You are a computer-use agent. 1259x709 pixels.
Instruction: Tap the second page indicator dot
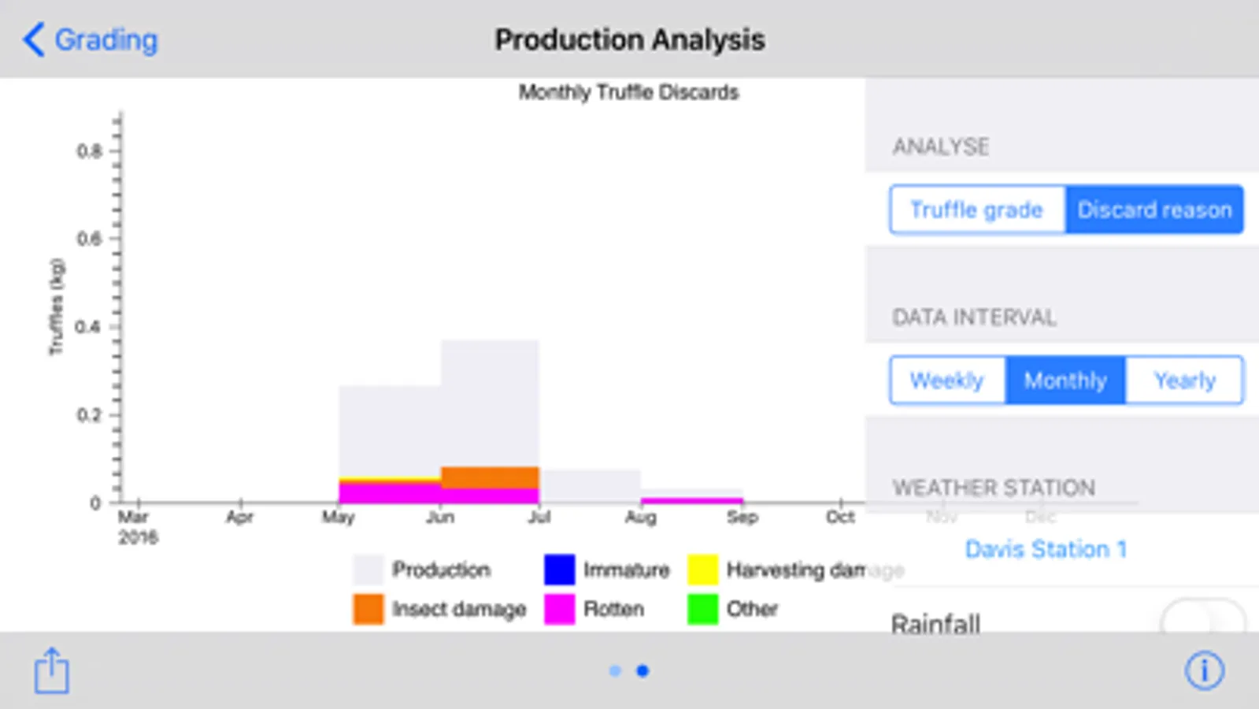tap(642, 670)
